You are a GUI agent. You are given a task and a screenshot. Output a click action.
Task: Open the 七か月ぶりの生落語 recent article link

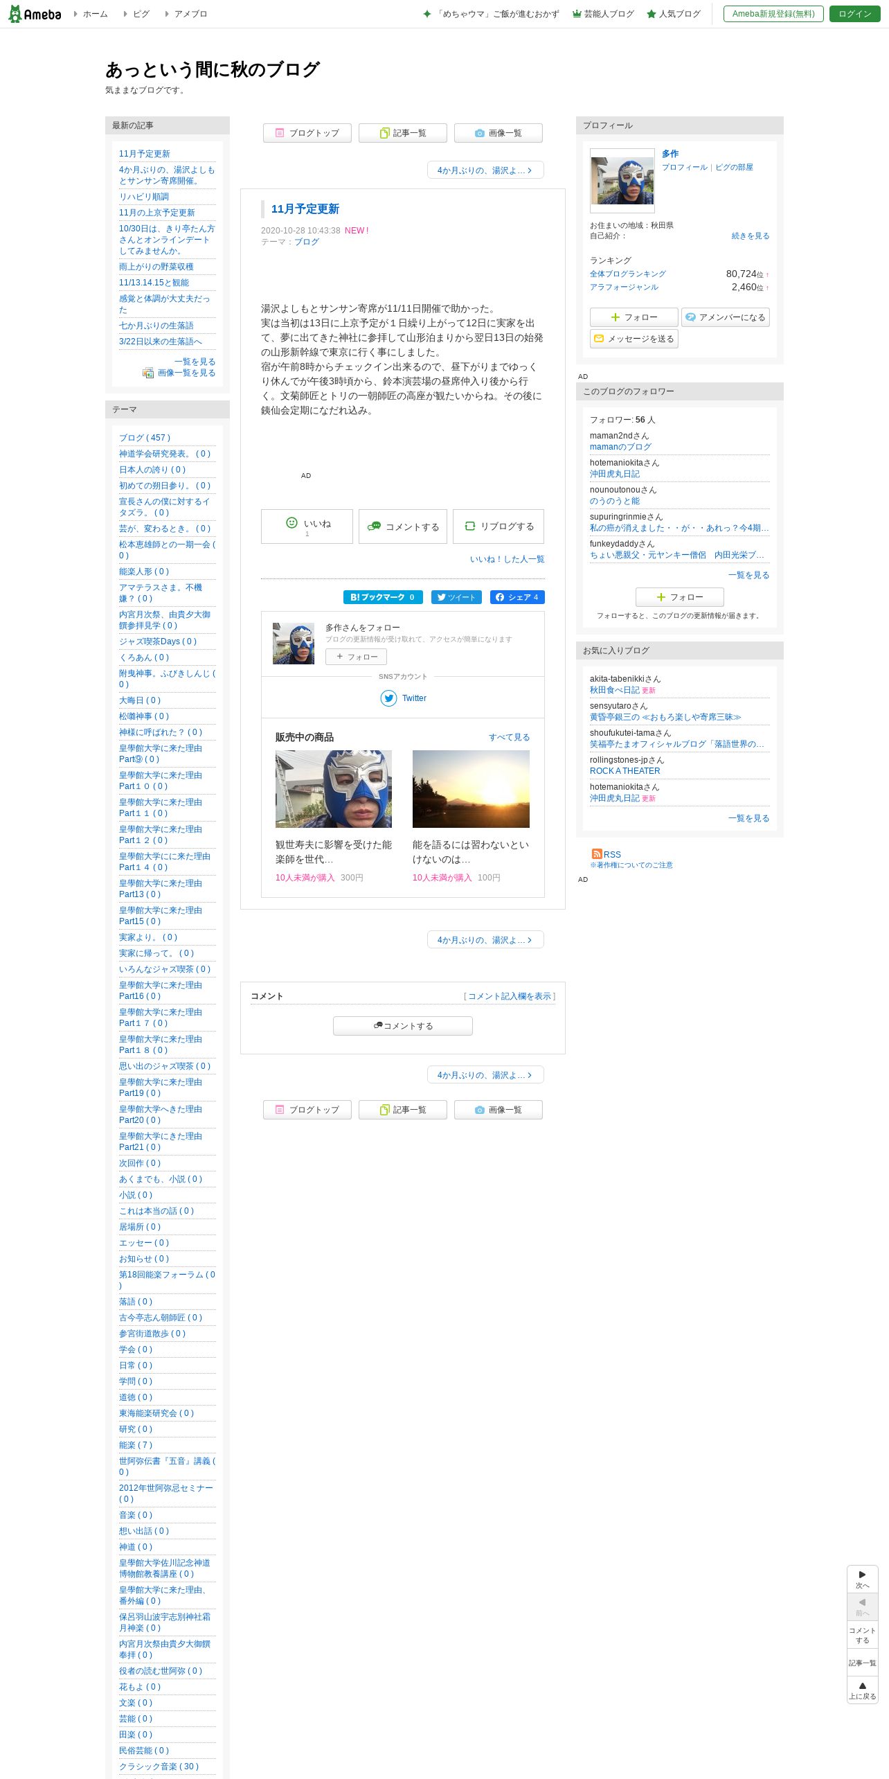156,326
